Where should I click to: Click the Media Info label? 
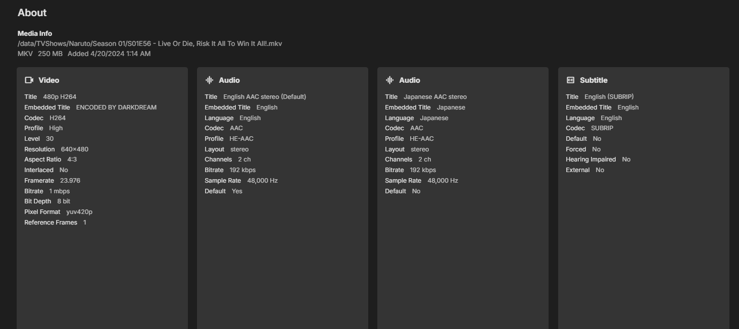(35, 33)
